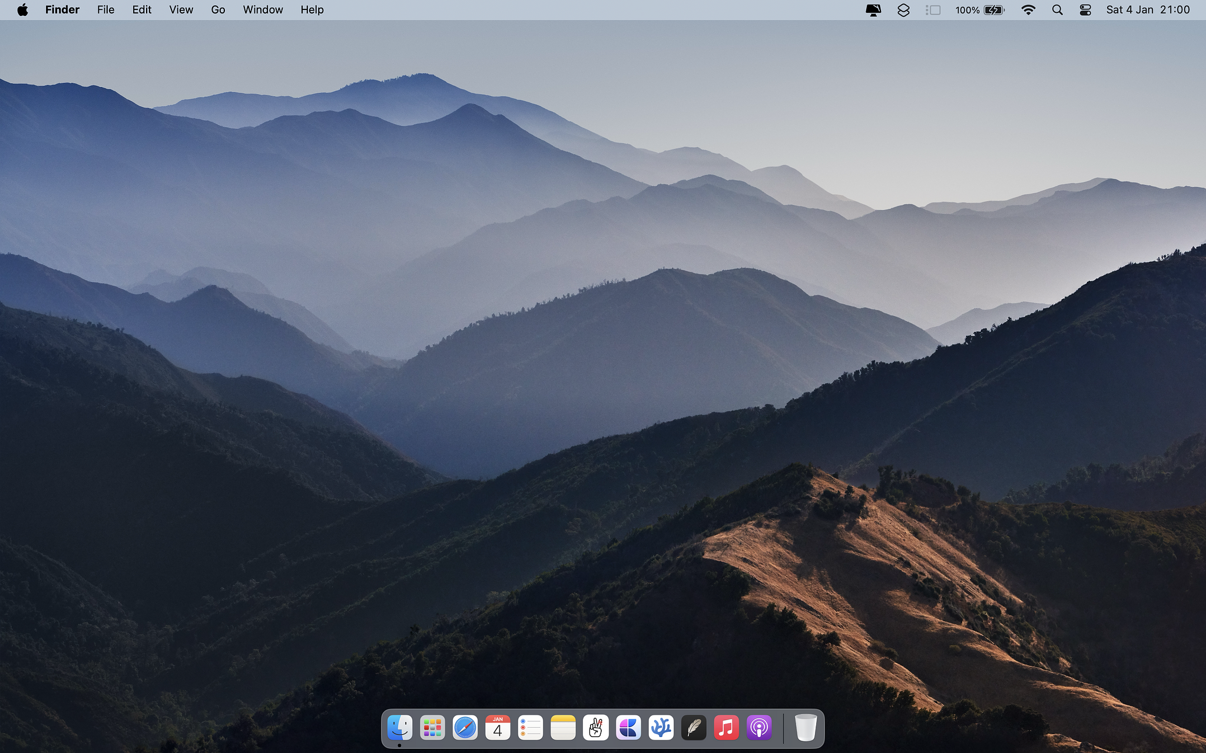
Task: Open Launchpad from the Dock
Action: click(432, 728)
